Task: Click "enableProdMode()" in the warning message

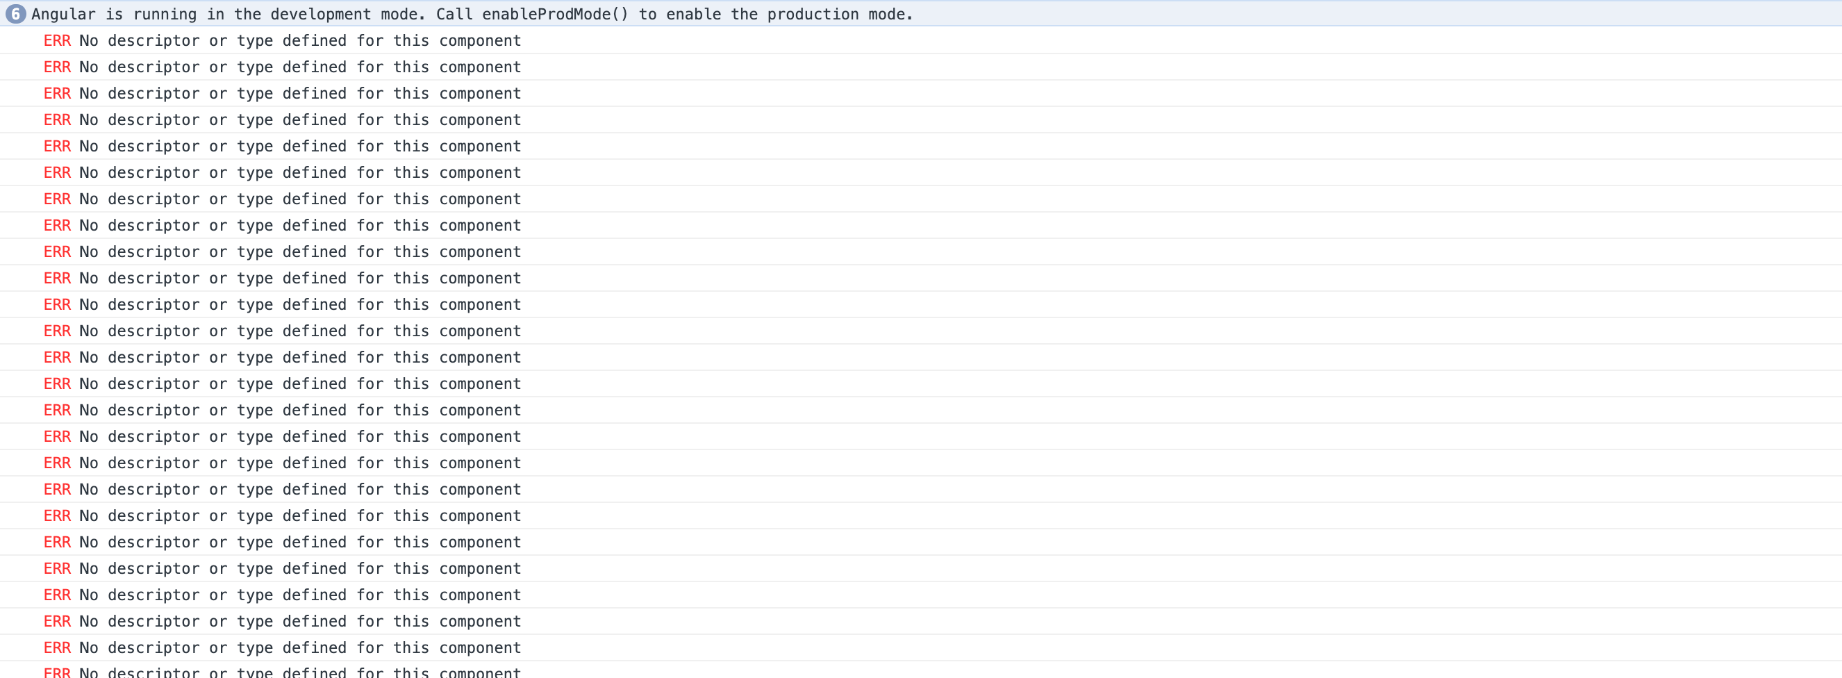Action: tap(554, 14)
